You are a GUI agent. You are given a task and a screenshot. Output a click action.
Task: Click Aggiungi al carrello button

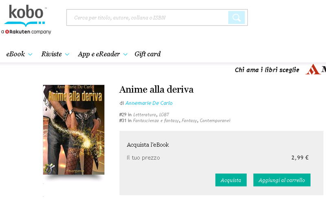click(x=282, y=180)
